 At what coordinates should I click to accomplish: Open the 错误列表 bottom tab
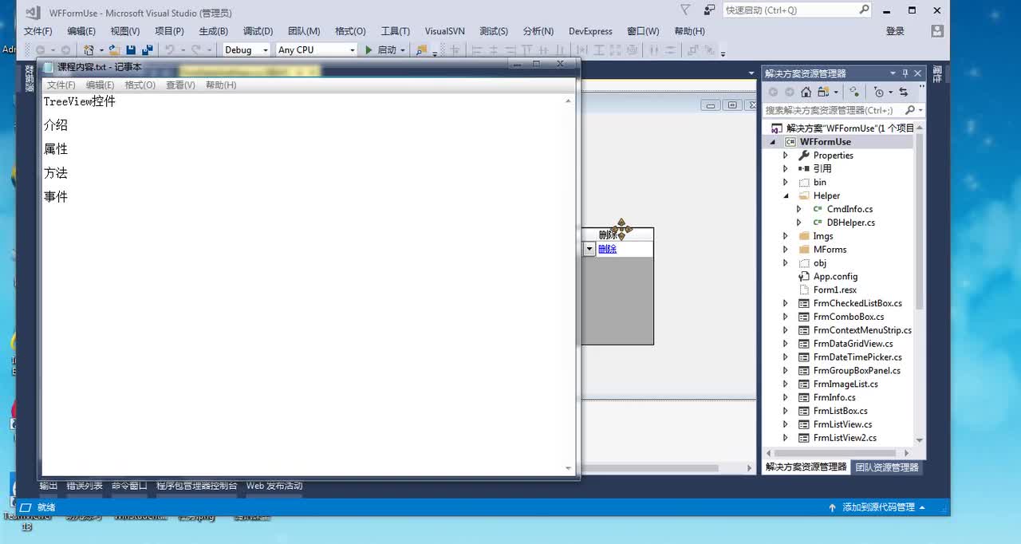tap(84, 485)
